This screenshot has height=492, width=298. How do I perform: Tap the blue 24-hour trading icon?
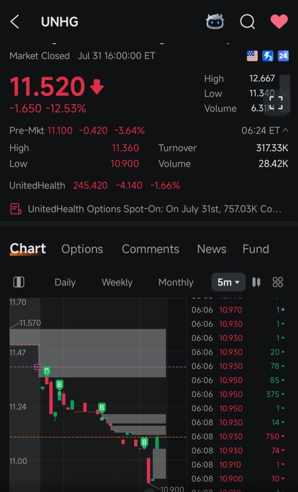(x=283, y=56)
